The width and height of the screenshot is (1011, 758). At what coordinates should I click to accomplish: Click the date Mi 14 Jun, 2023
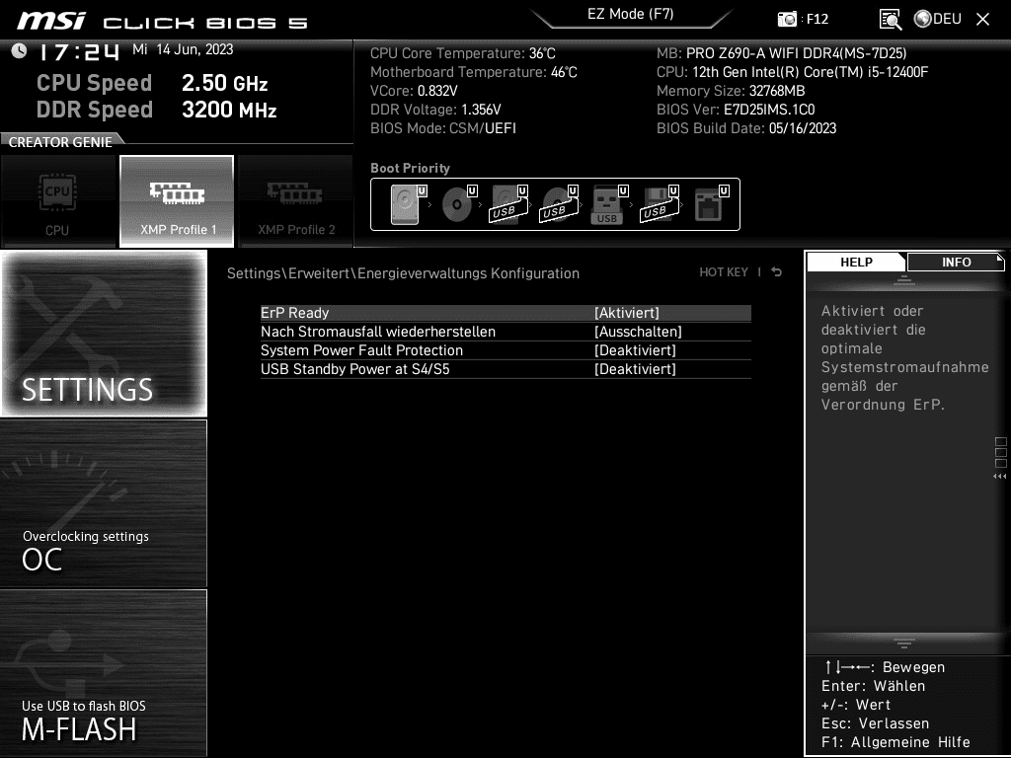coord(183,49)
